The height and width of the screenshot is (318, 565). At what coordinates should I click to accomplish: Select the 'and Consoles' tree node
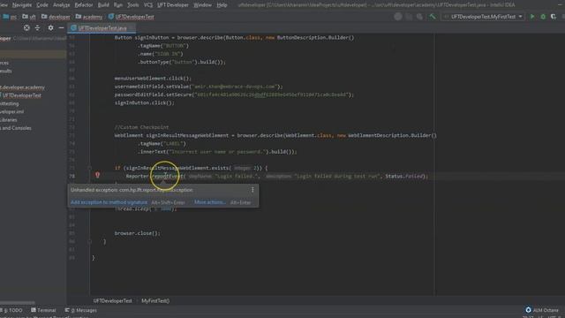click(x=16, y=128)
